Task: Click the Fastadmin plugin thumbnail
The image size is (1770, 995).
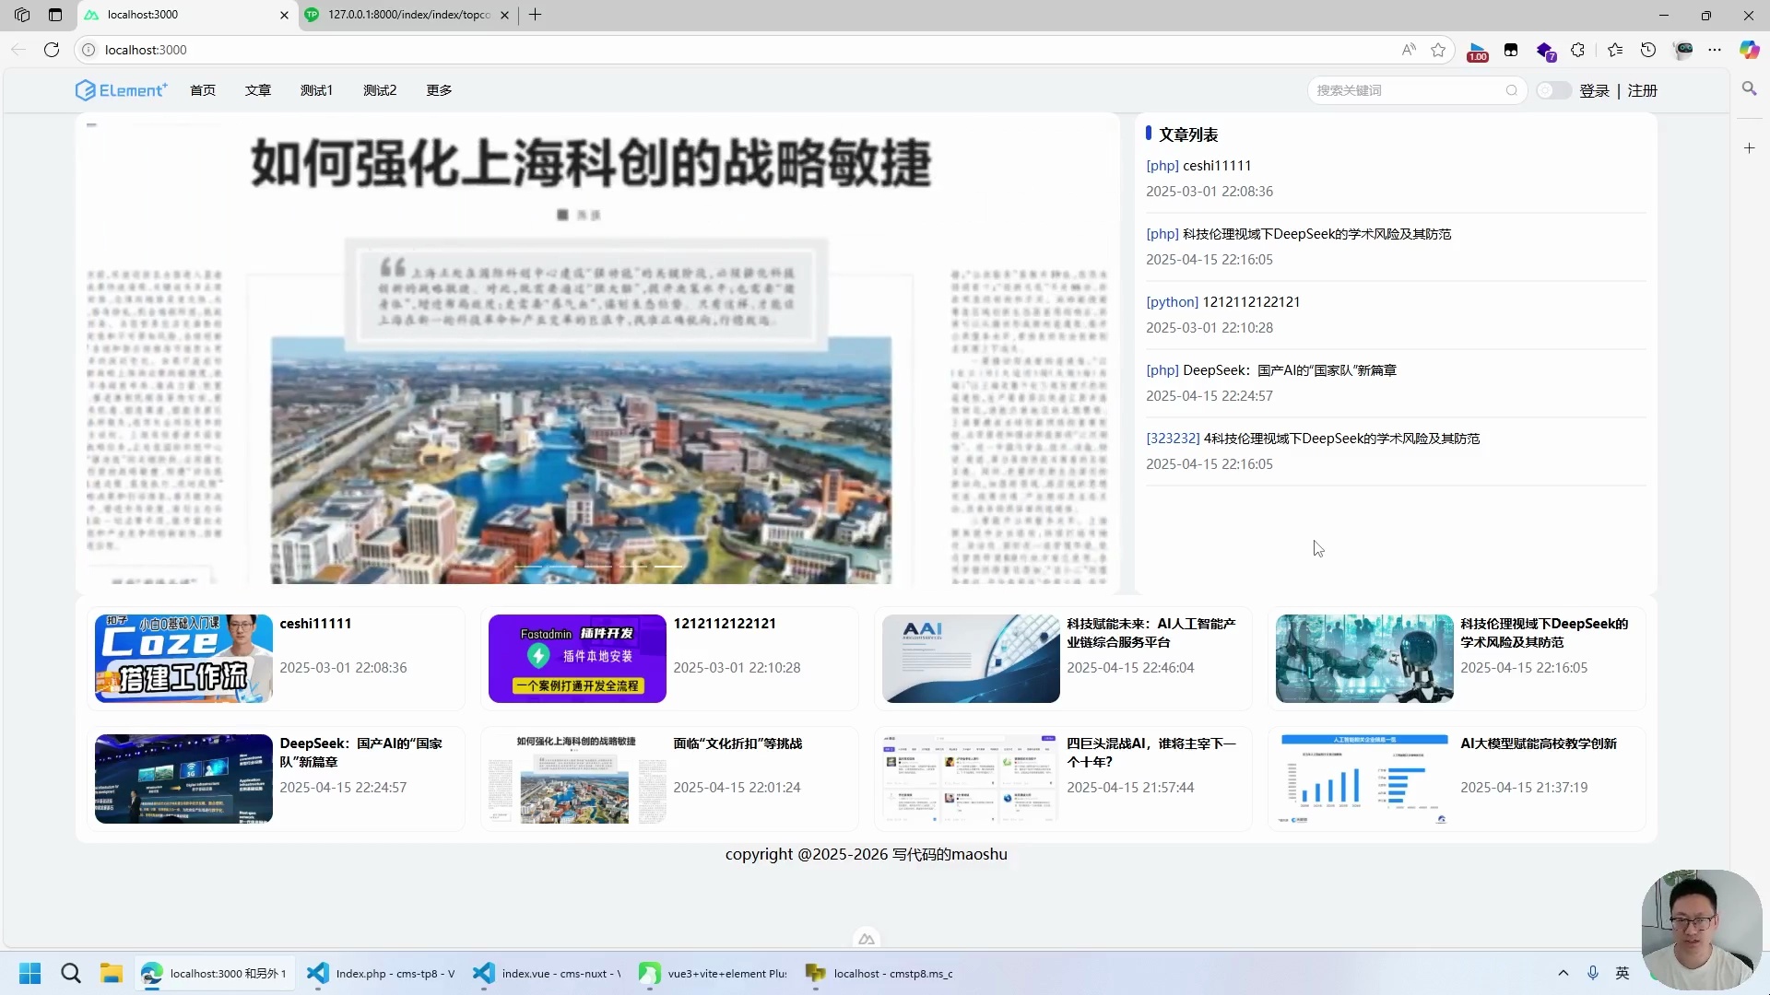Action: (x=577, y=659)
